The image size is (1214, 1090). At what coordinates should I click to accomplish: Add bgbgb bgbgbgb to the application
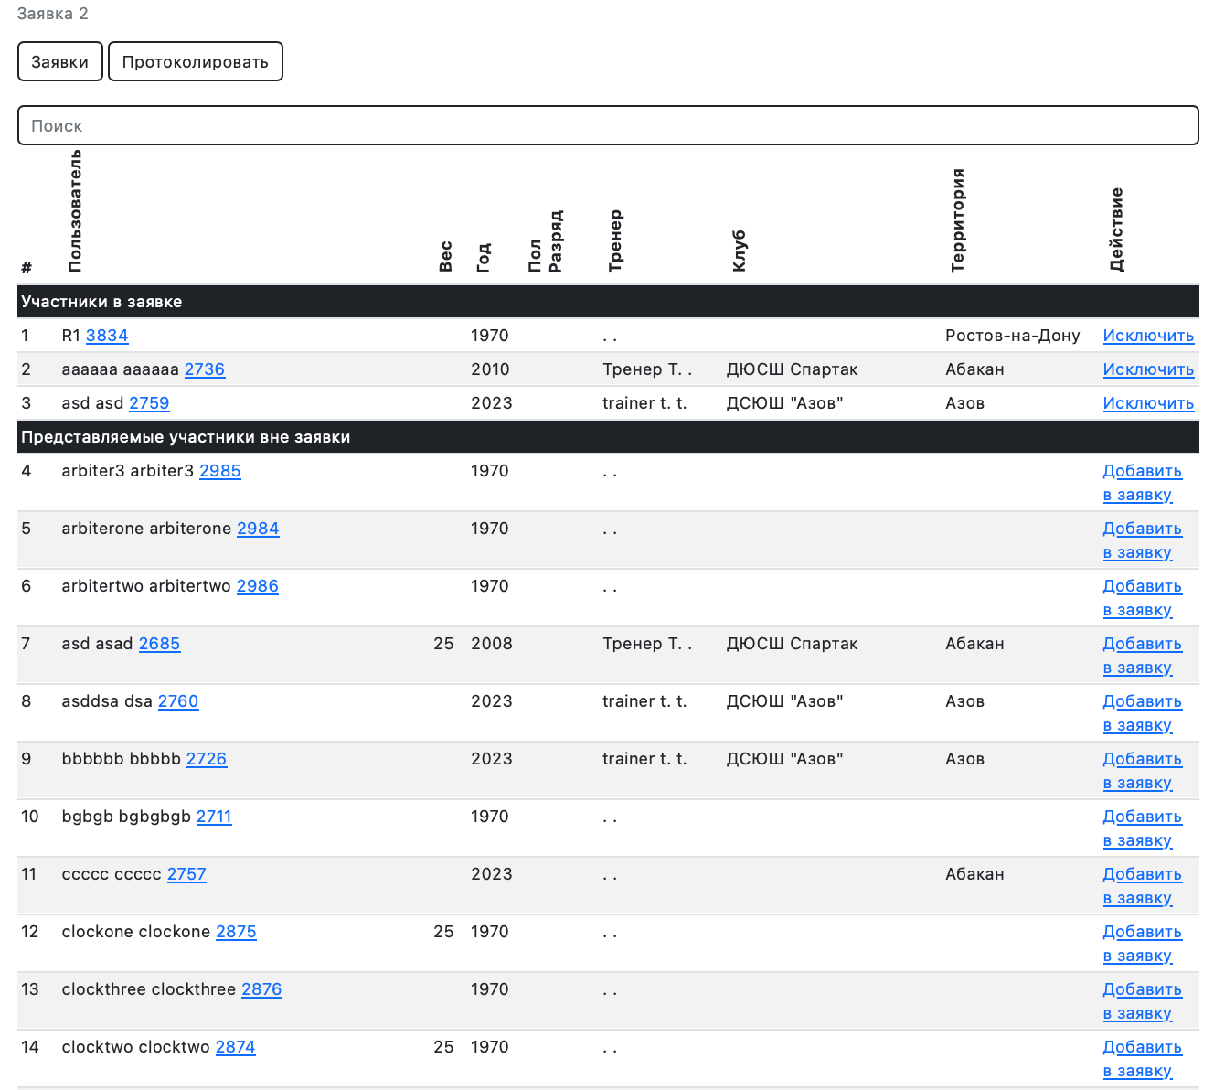1142,828
